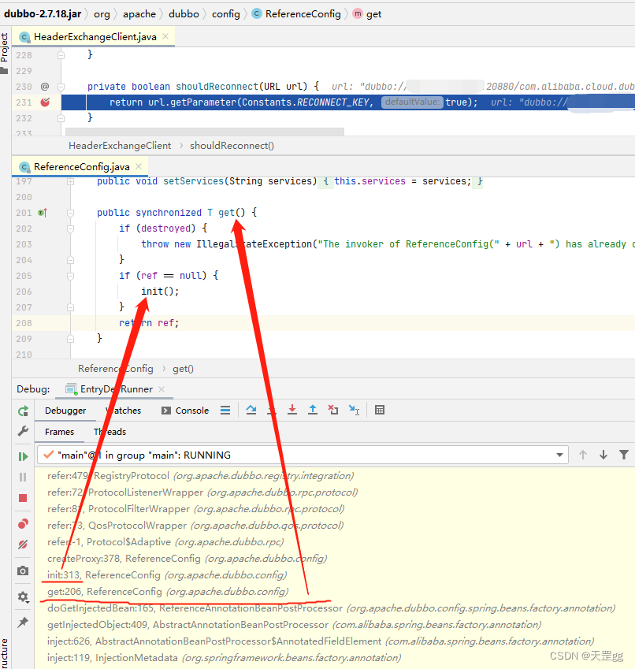Image resolution: width=635 pixels, height=669 pixels.
Task: Click the apache breadcrumb
Action: (139, 14)
